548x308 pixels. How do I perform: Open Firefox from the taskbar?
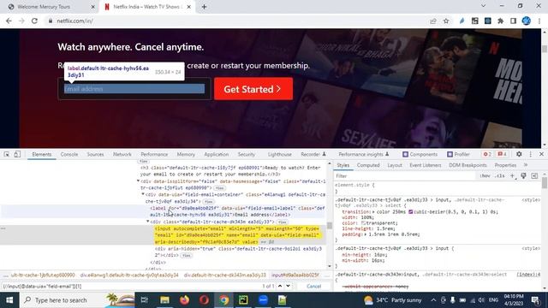pyautogui.click(x=185, y=300)
